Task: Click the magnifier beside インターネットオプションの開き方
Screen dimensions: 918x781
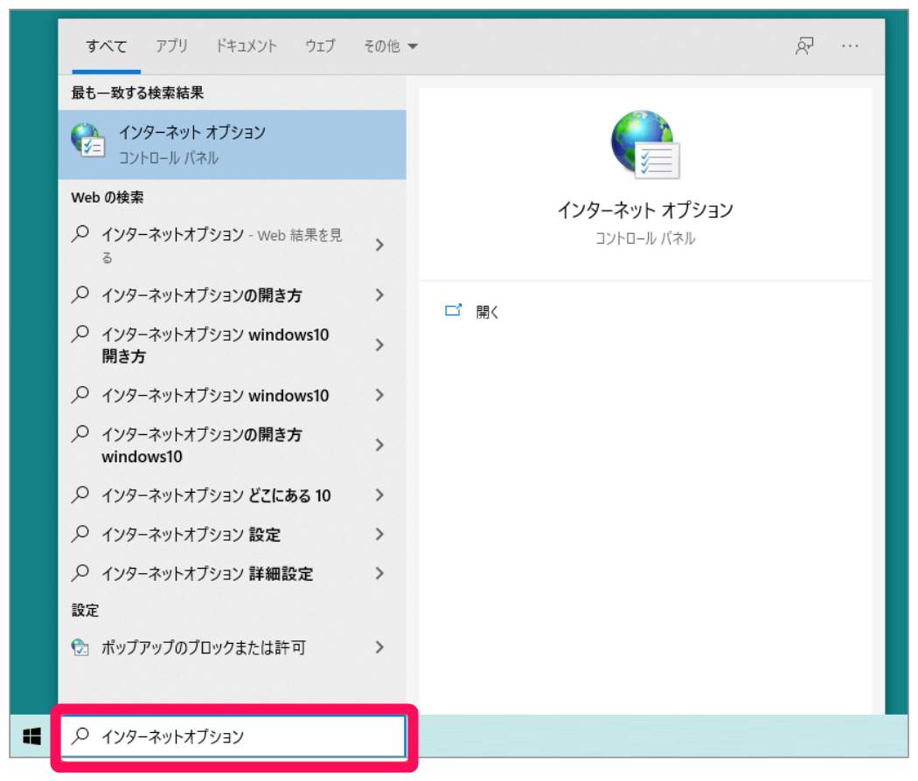Action: coord(80,294)
